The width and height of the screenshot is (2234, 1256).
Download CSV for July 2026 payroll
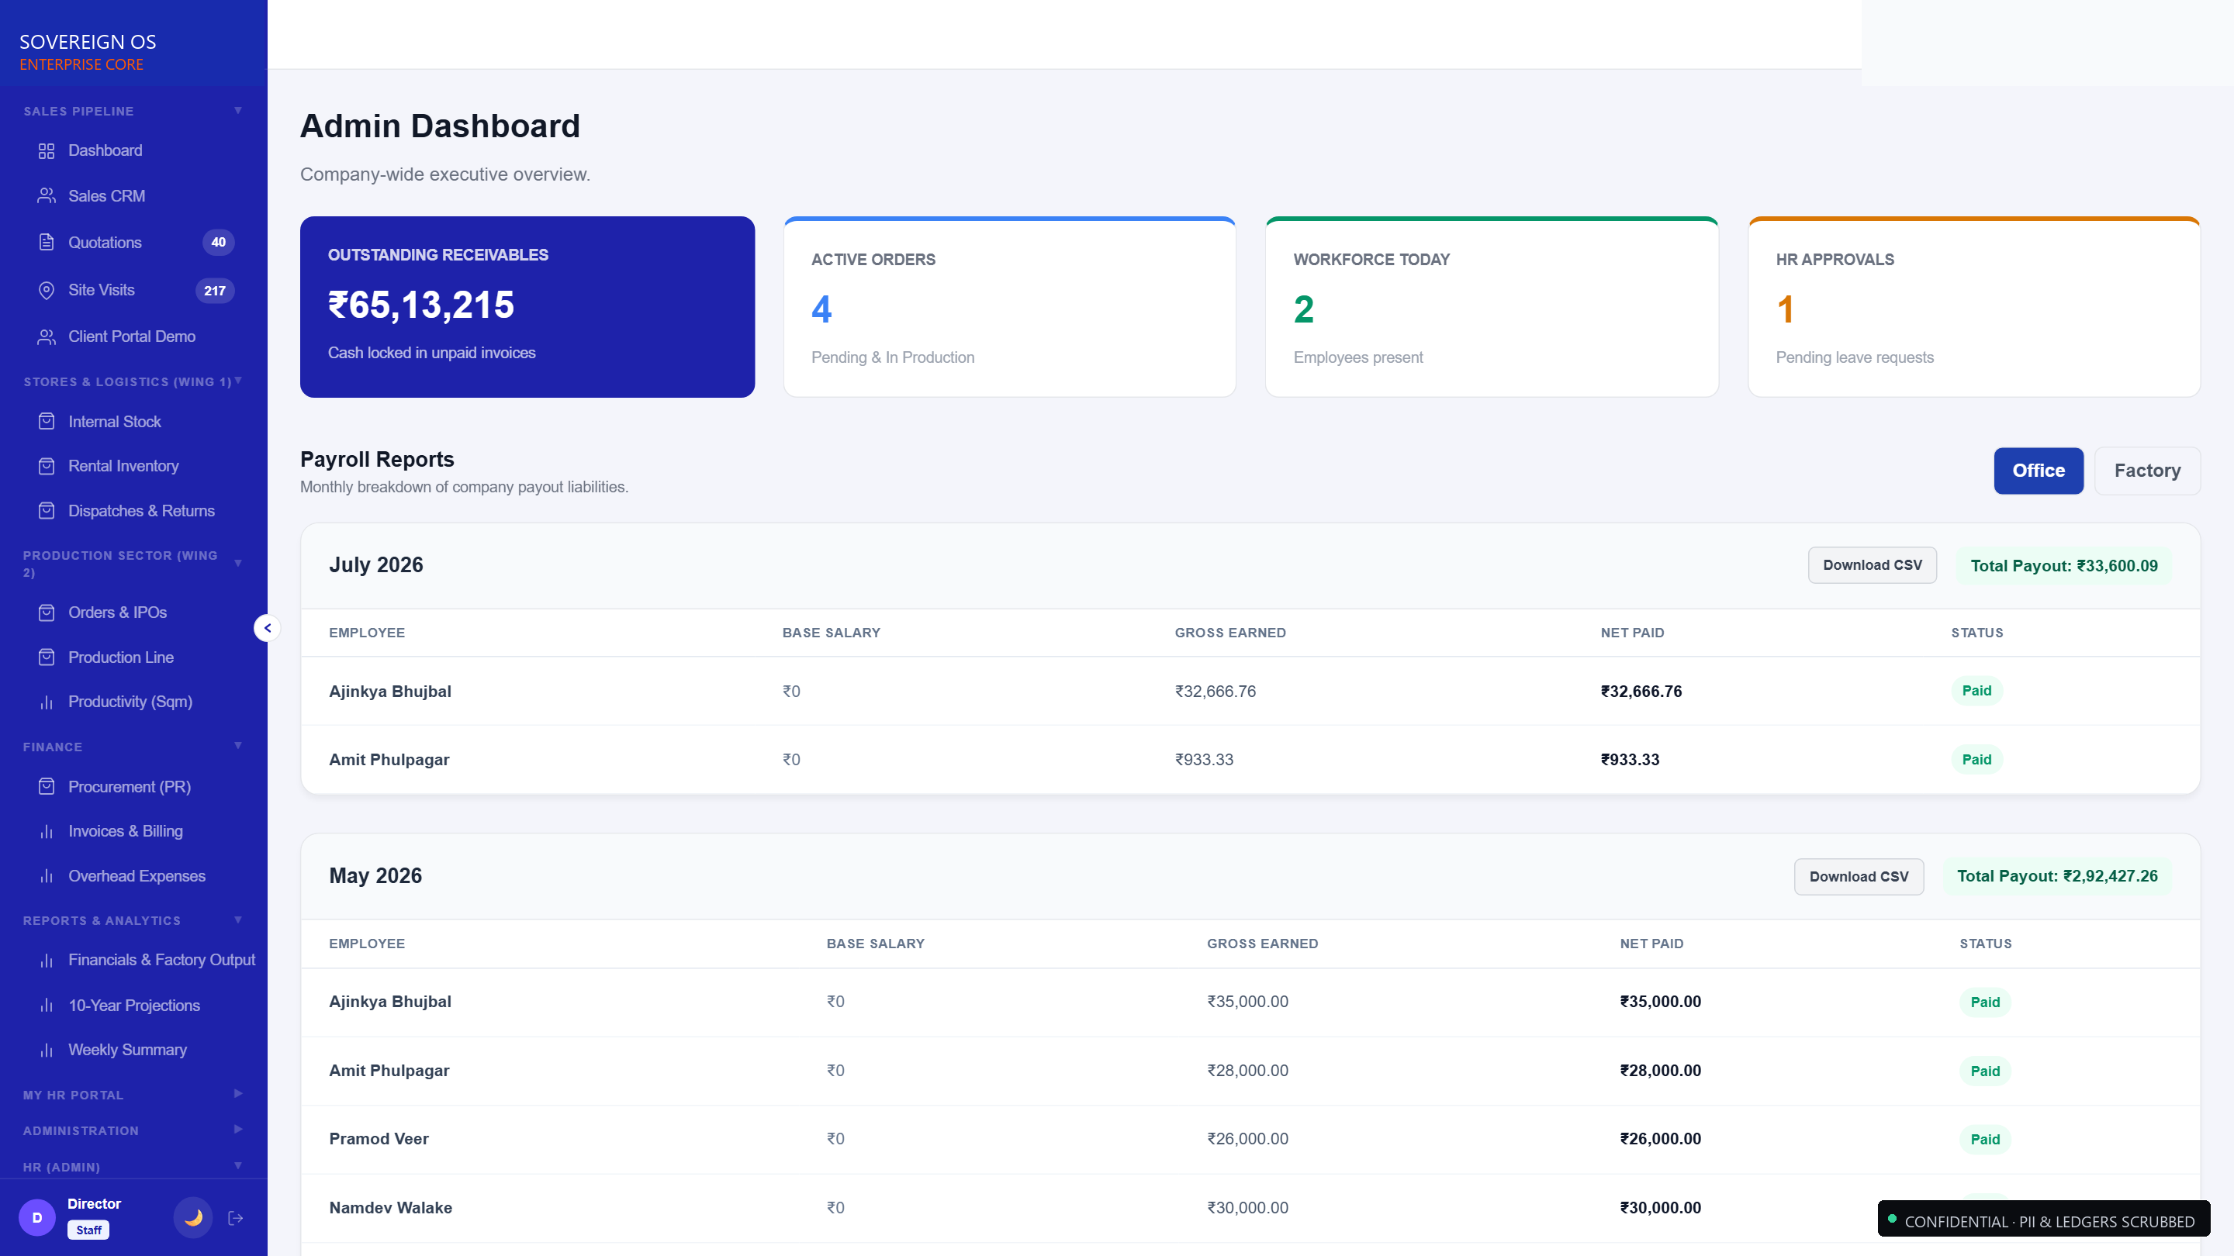(1872, 565)
